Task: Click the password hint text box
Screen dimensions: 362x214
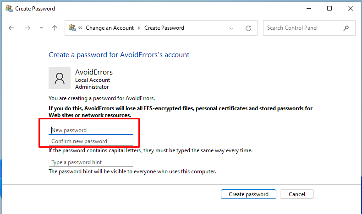Action: [91, 162]
